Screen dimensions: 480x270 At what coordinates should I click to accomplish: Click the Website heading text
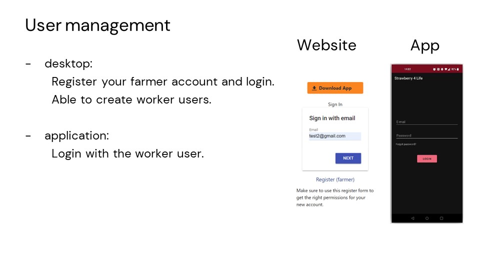pyautogui.click(x=326, y=45)
